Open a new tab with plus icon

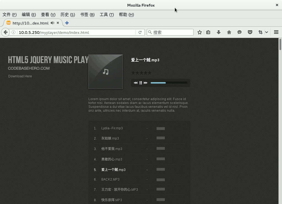coord(67,23)
